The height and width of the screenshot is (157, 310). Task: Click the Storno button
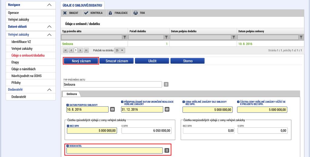[188, 61]
